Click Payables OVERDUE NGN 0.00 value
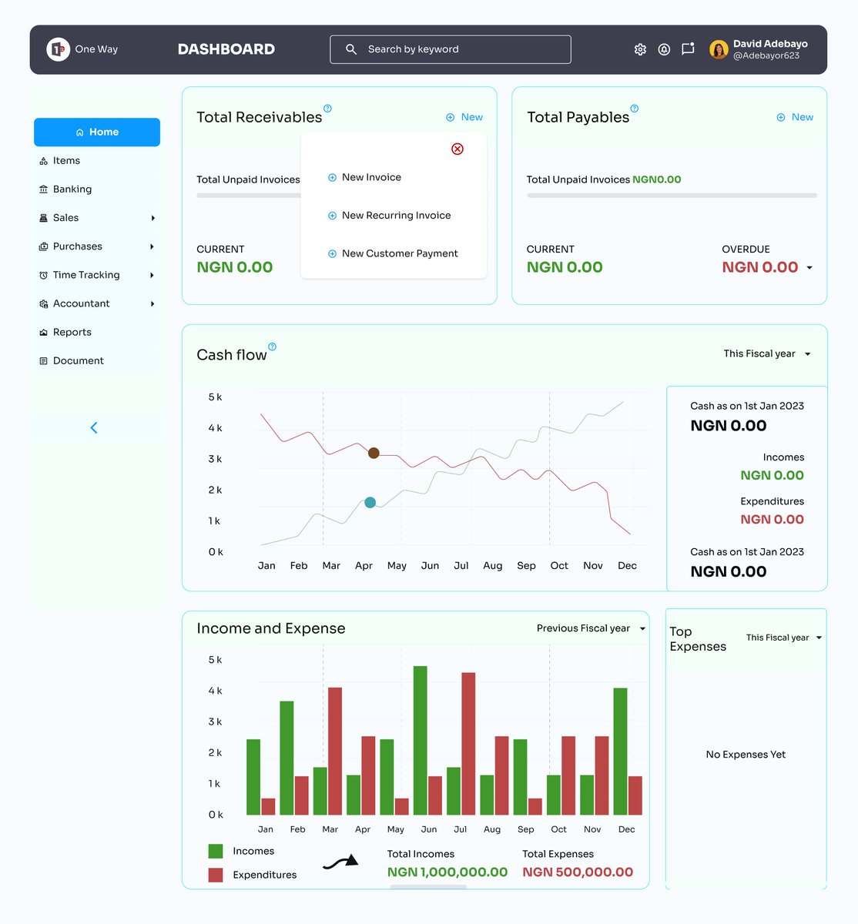 click(760, 267)
